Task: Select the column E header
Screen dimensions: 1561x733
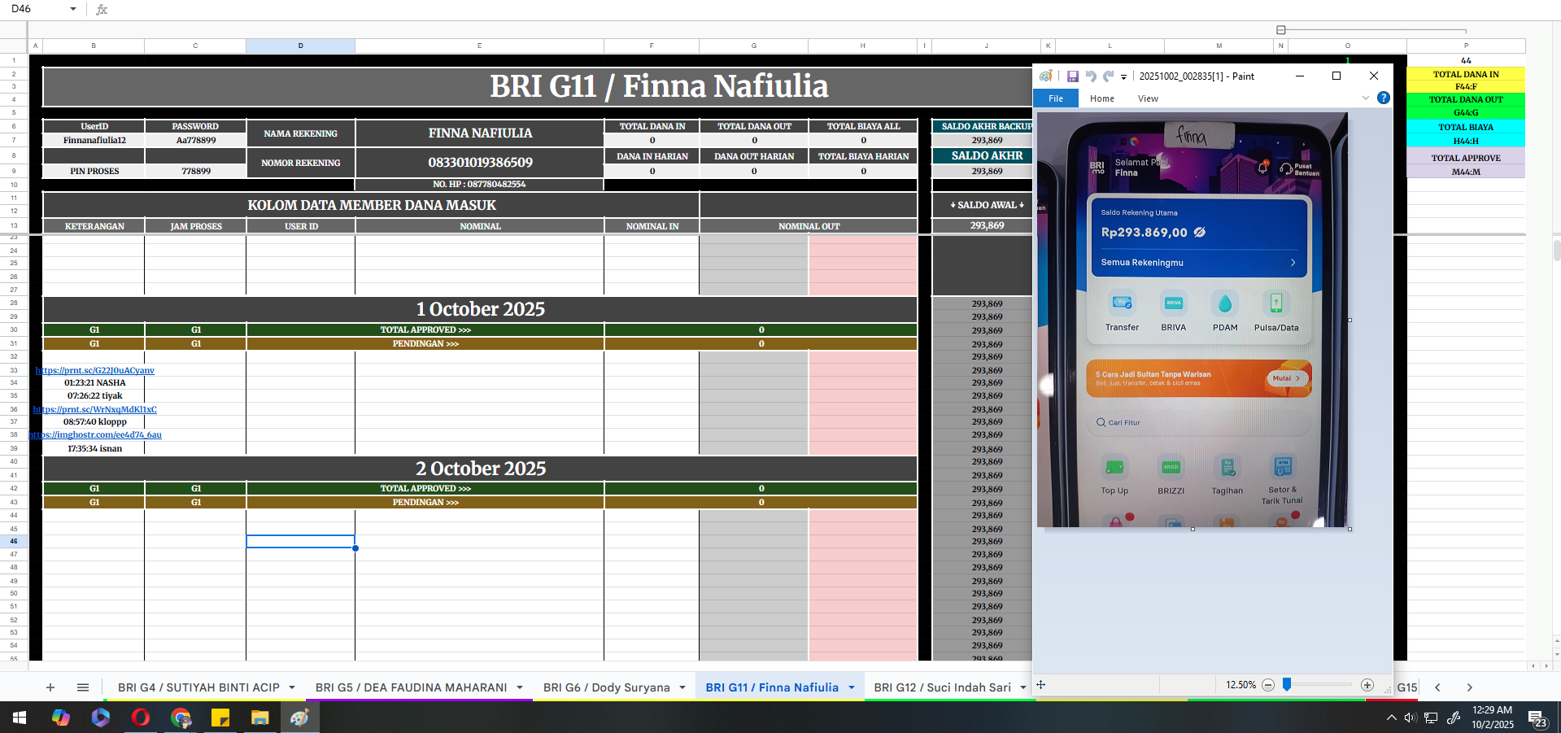Action: [479, 46]
